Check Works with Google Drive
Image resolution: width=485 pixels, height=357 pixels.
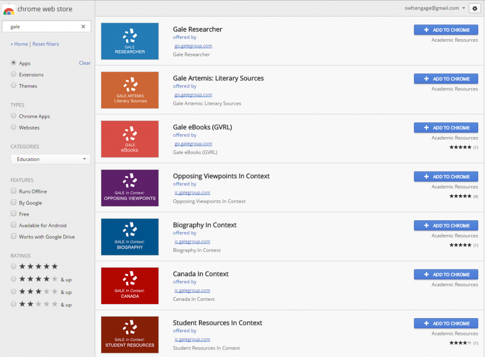14,236
